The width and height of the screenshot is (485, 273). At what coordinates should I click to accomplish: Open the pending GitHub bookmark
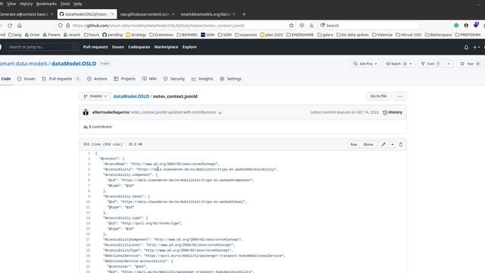[112, 35]
